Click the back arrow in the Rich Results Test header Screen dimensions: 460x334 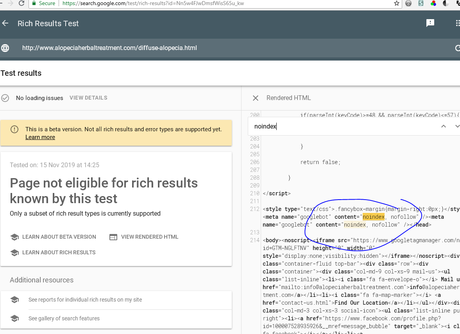5,23
